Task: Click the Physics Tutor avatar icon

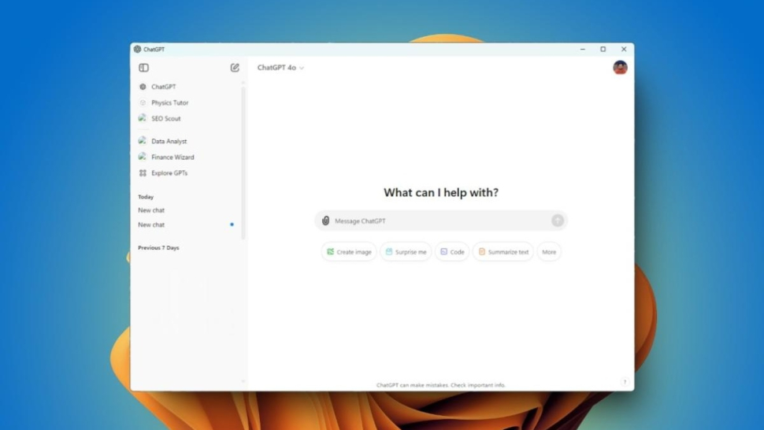Action: (x=143, y=102)
